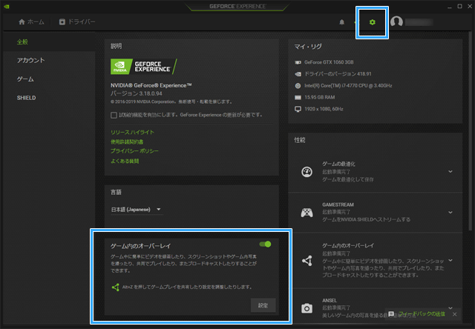Screen dimensions: 475x329
Task: Open the 日本語 (Japanese) language dropdown
Action: click(x=137, y=210)
